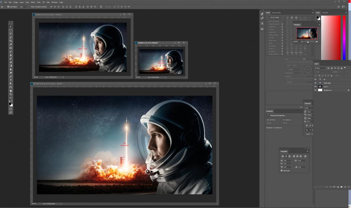
Task: Open the Auto-Select Layer dropdown
Action: click(x=22, y=6)
